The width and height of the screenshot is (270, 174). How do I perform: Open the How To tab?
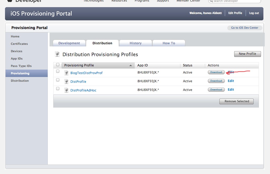[x=169, y=43]
